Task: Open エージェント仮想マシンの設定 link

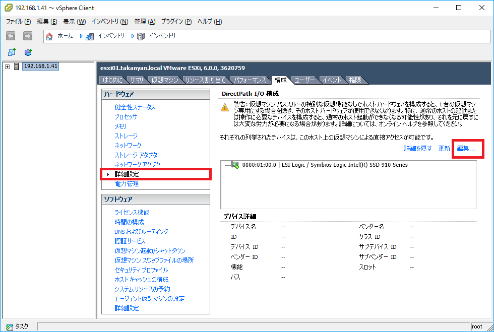Action: tap(150, 299)
